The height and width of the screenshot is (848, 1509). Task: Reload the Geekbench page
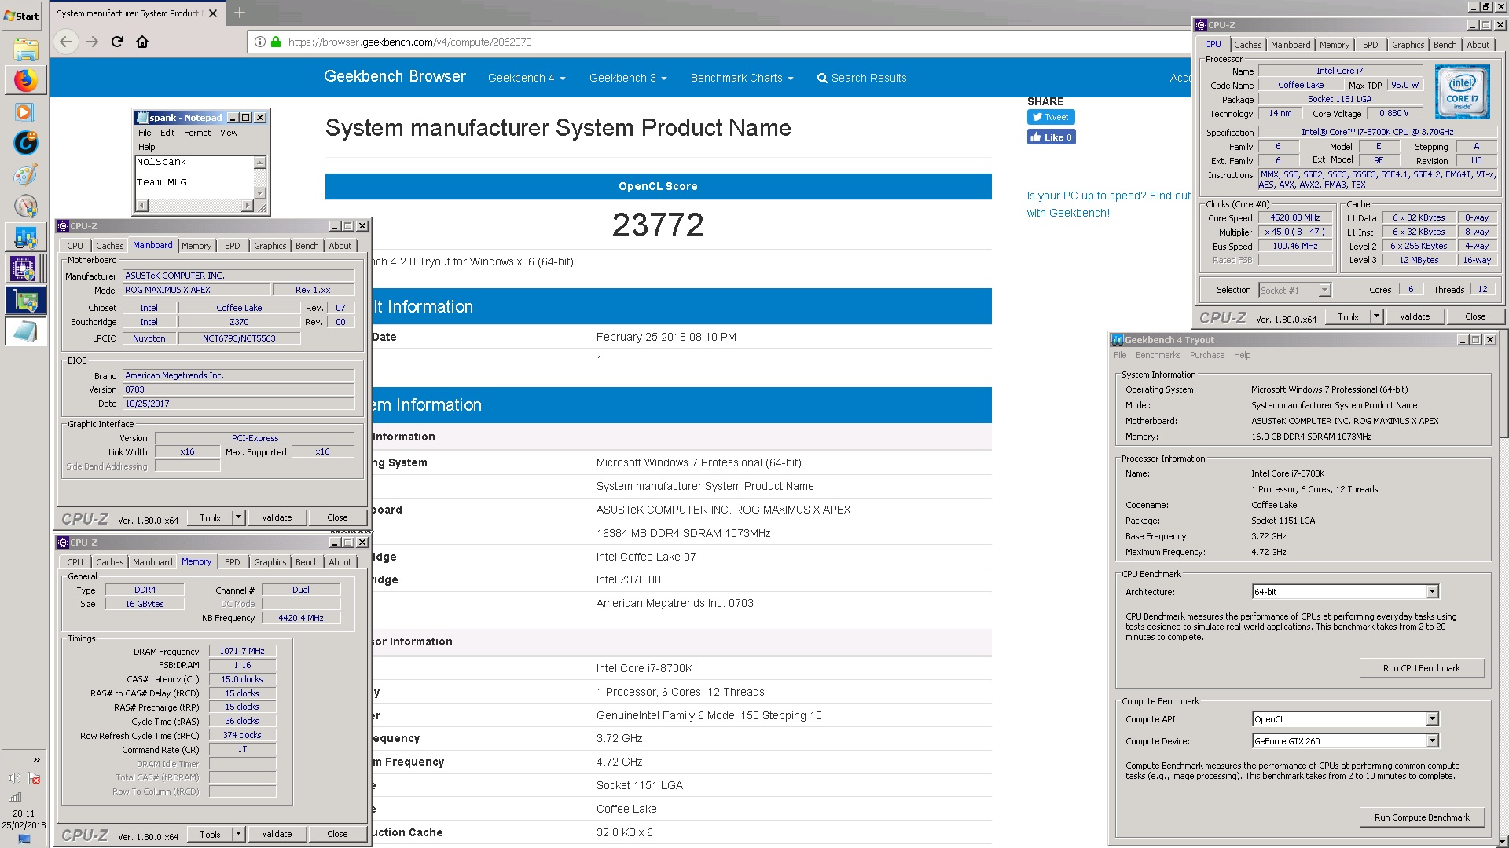click(117, 42)
